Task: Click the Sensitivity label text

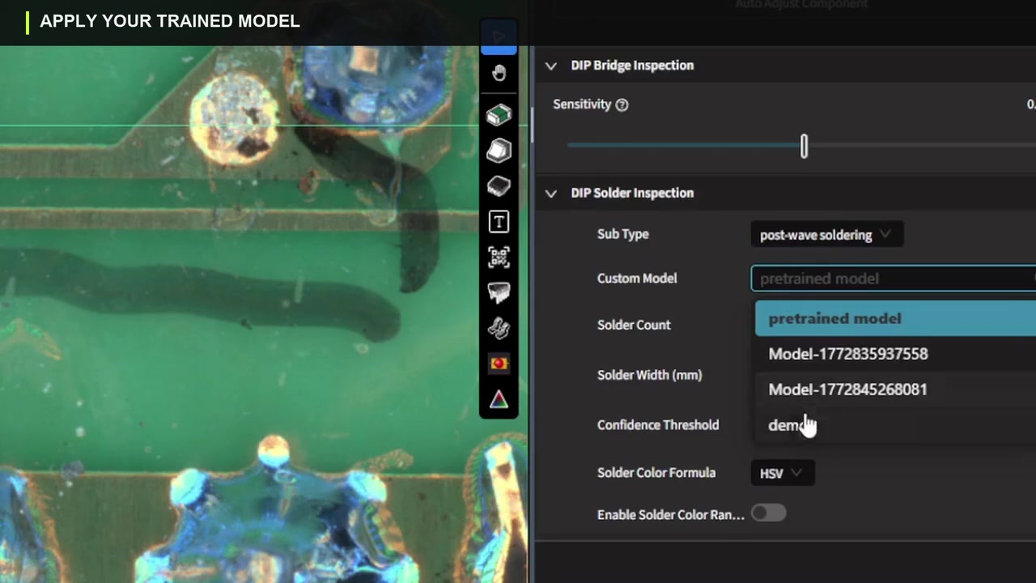Action: 582,104
